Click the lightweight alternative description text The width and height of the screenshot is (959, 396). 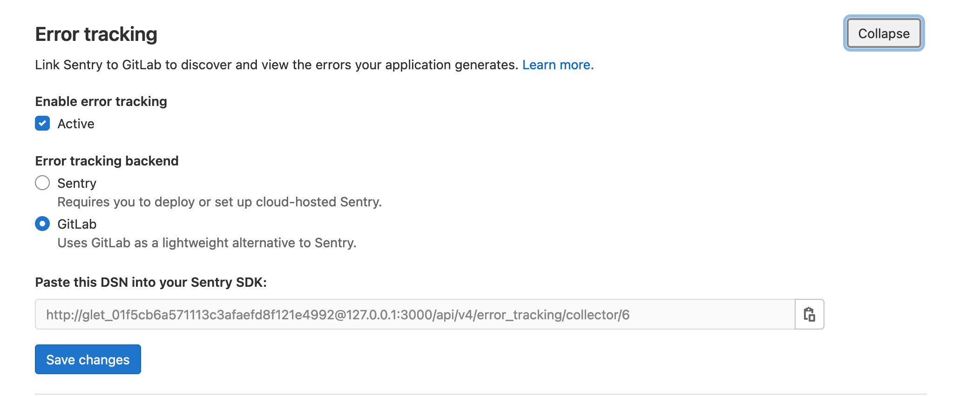coord(207,243)
